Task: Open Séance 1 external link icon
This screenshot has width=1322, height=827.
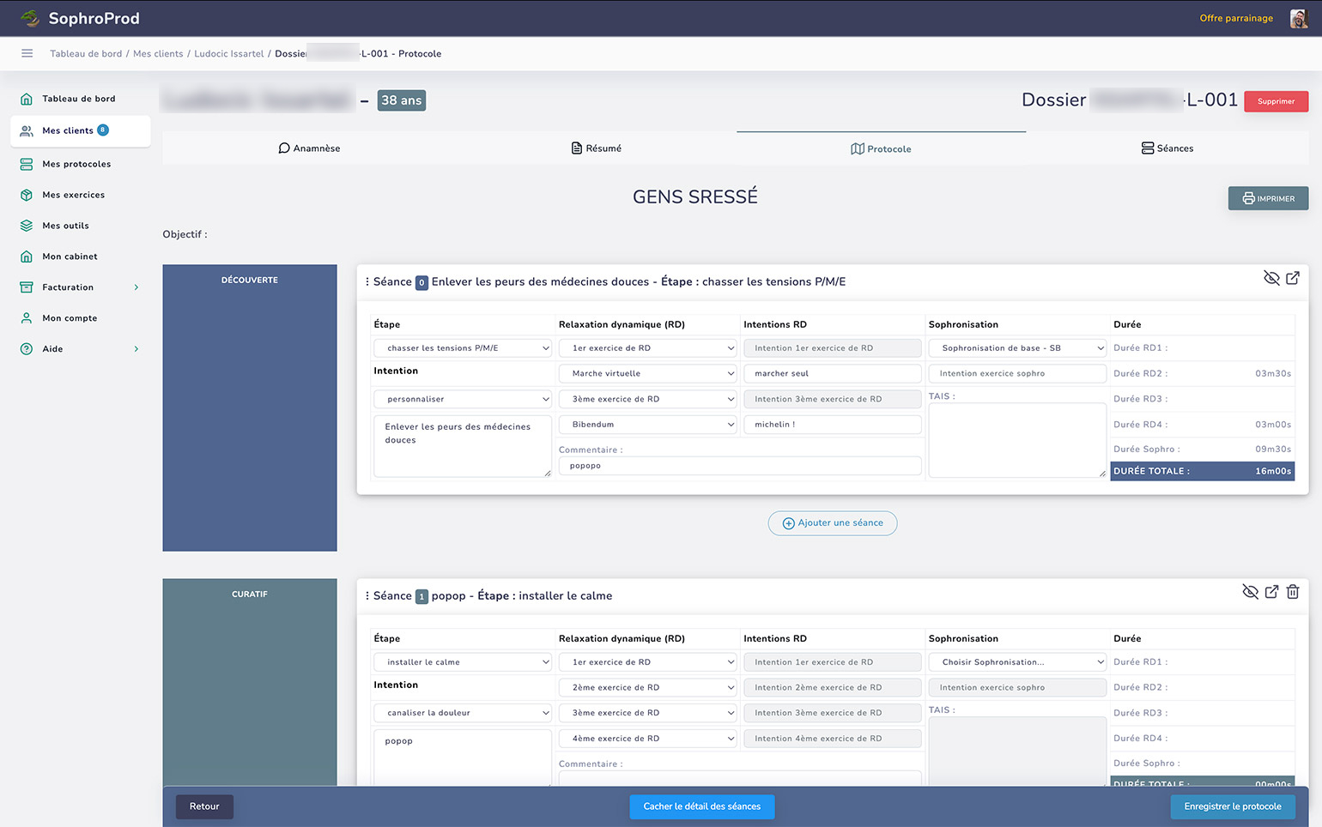Action: [x=1271, y=592]
